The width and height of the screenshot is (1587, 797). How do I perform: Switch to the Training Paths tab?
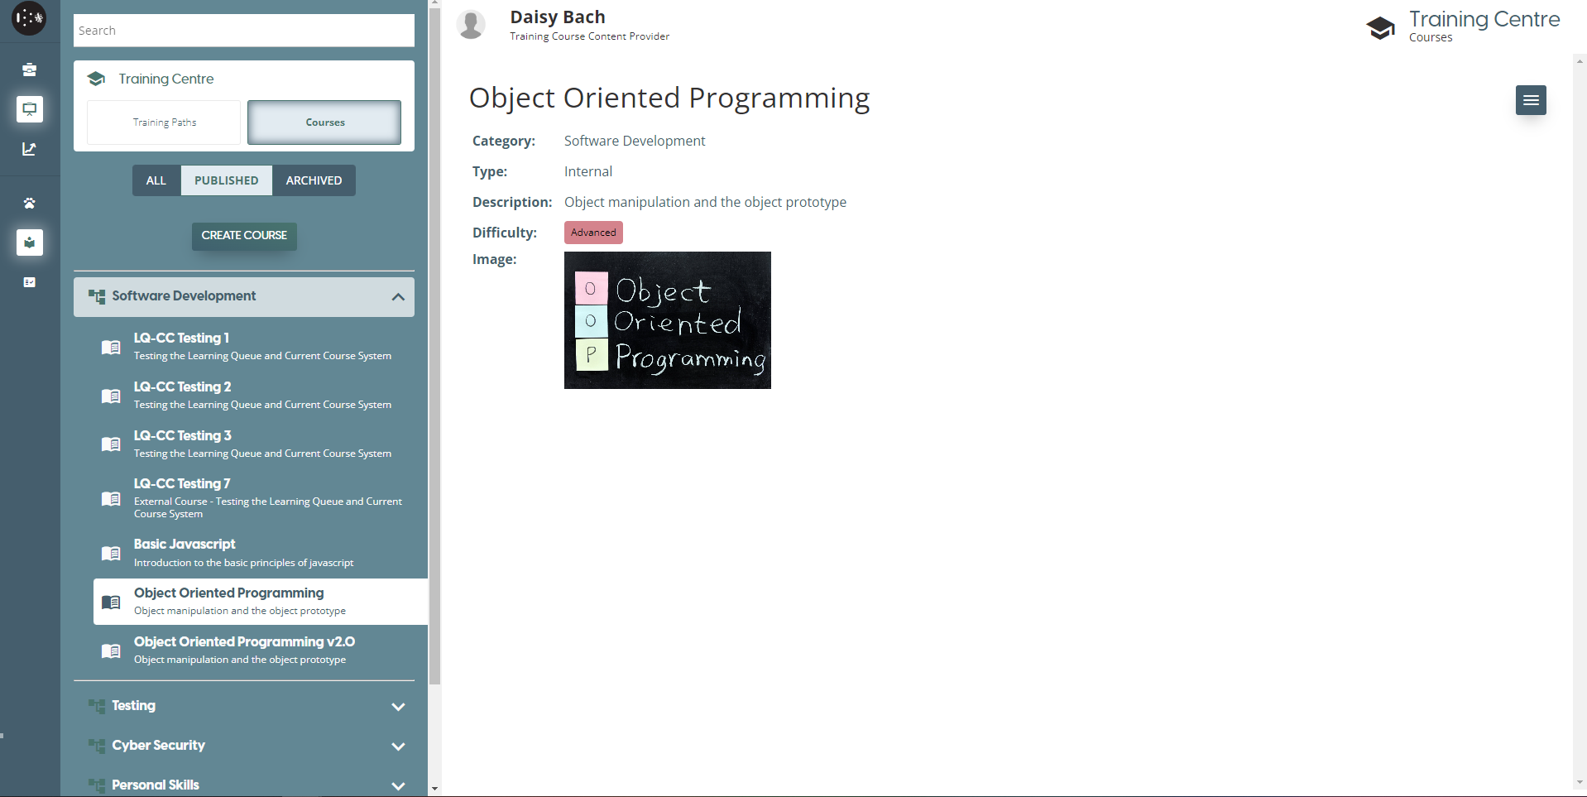click(x=164, y=122)
